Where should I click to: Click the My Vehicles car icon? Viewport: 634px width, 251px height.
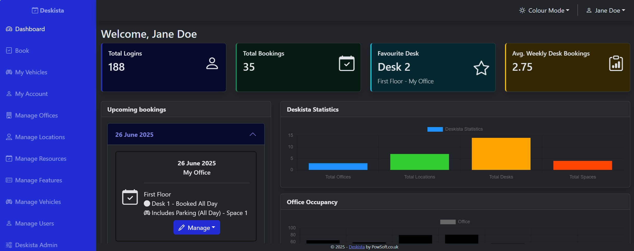(x=9, y=72)
